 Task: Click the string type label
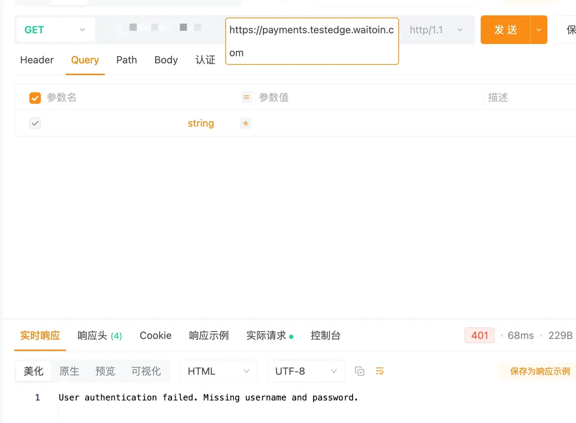click(x=201, y=123)
